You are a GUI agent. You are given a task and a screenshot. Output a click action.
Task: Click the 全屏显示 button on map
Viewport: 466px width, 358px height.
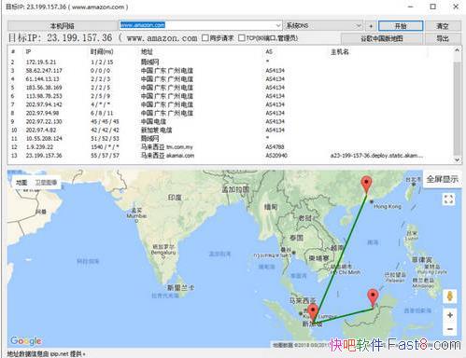(442, 179)
